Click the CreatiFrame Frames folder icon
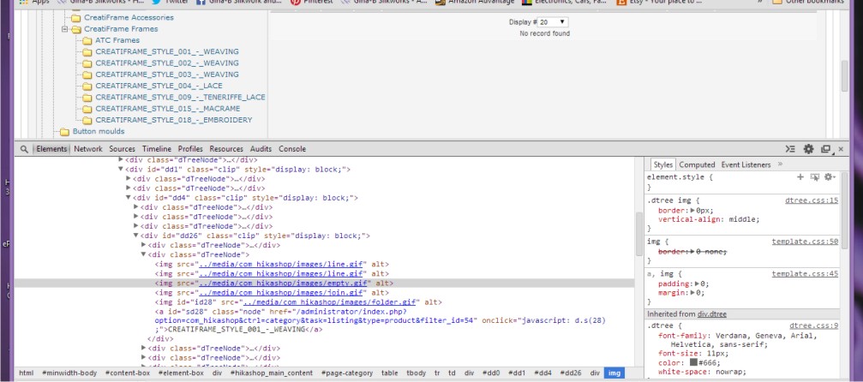The height and width of the screenshot is (382, 863). click(x=76, y=29)
